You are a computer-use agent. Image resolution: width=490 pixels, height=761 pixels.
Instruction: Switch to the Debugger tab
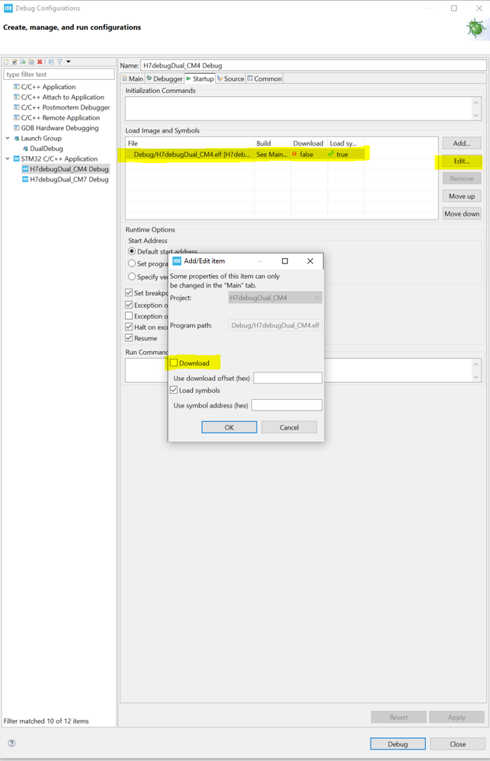pos(165,78)
